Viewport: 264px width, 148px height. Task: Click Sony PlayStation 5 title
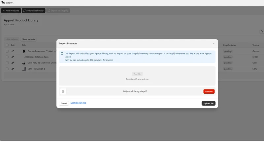click(36, 69)
